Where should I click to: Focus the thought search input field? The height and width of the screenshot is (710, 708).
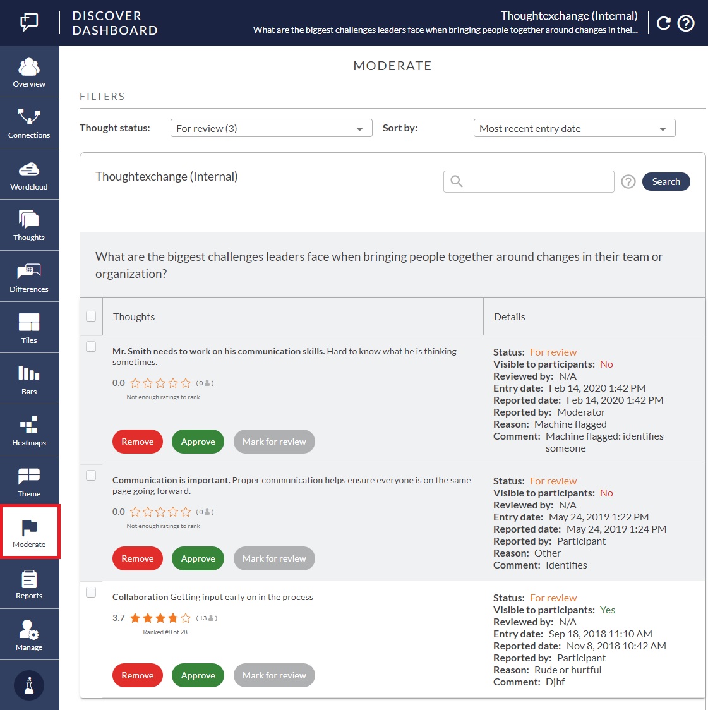tap(529, 181)
